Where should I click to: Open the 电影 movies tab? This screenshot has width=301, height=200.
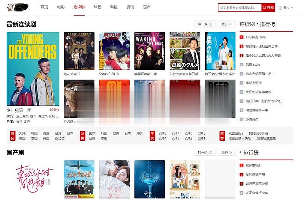point(61,7)
